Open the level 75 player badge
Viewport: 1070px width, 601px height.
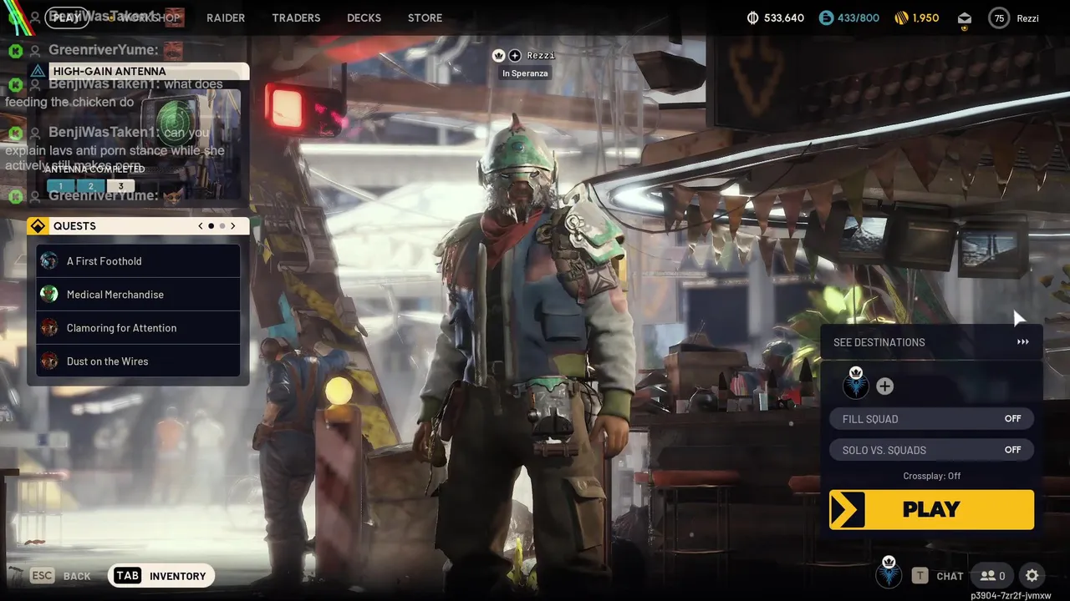coord(999,18)
